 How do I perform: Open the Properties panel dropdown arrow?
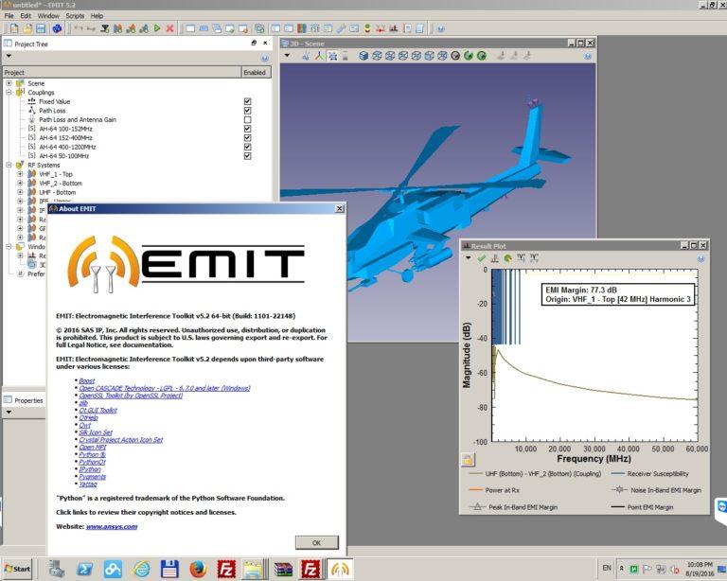[x=9, y=412]
